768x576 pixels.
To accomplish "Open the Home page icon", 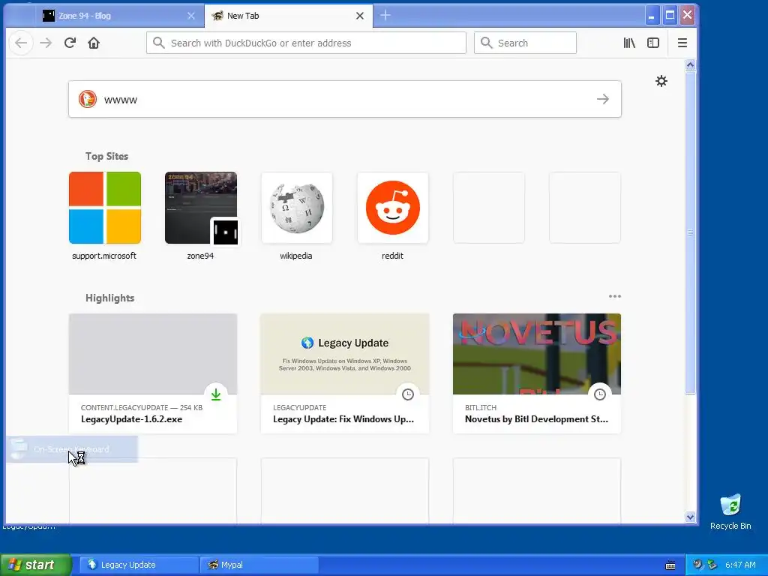I will click(x=94, y=43).
